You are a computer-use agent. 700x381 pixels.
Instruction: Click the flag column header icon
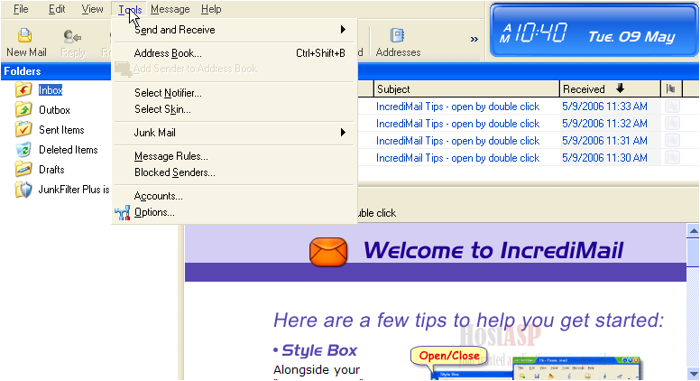tap(670, 88)
